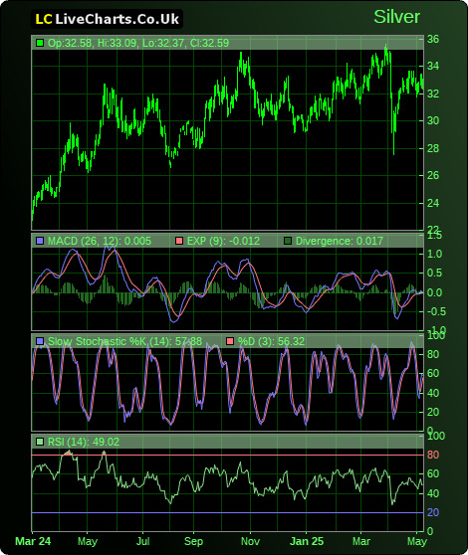Click the green OHLC price legend square
This screenshot has width=468, height=555.
(x=40, y=43)
